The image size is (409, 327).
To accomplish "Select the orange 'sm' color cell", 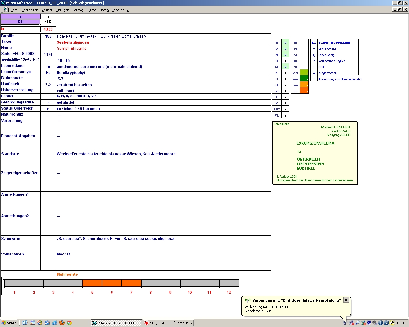I will tap(304, 85).
